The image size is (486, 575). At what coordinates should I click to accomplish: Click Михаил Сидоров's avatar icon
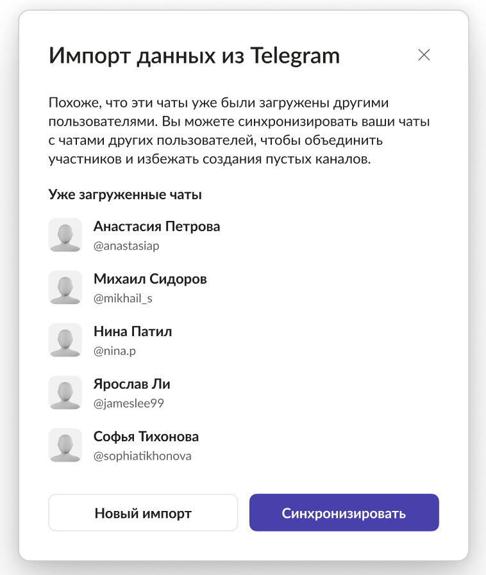pyautogui.click(x=65, y=287)
